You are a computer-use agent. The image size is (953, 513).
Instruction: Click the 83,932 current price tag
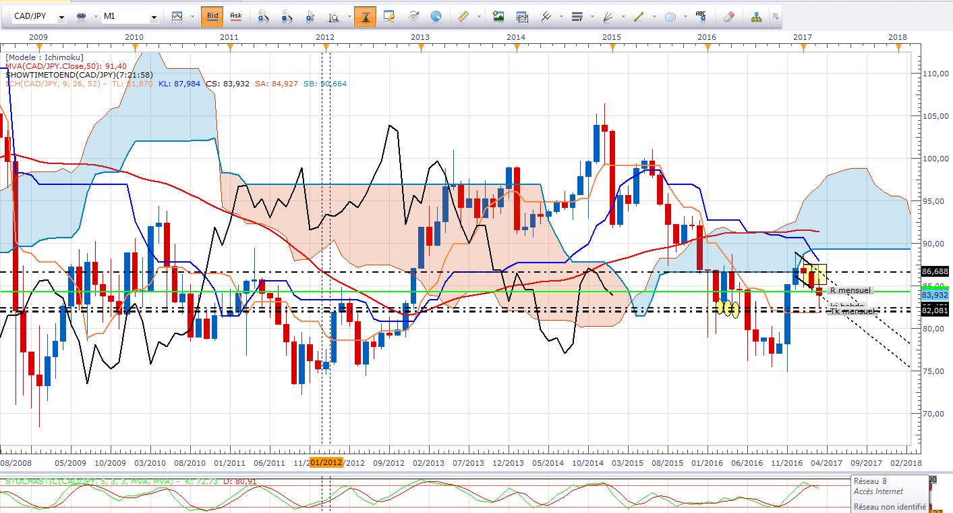coord(935,295)
